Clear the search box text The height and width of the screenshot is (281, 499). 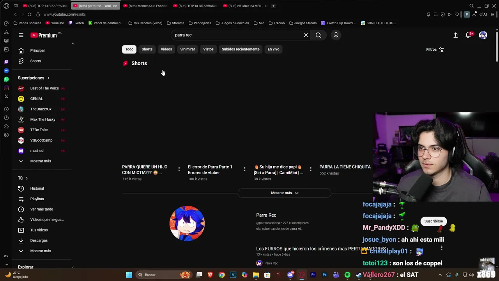306,35
